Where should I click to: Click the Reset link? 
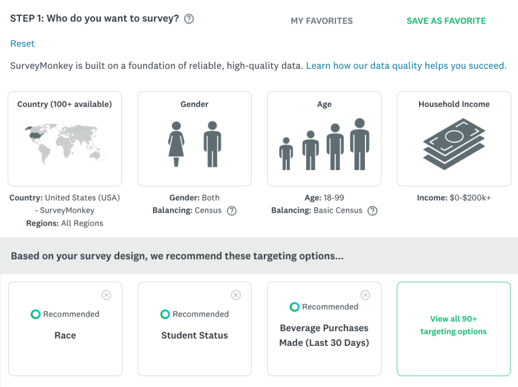click(22, 44)
